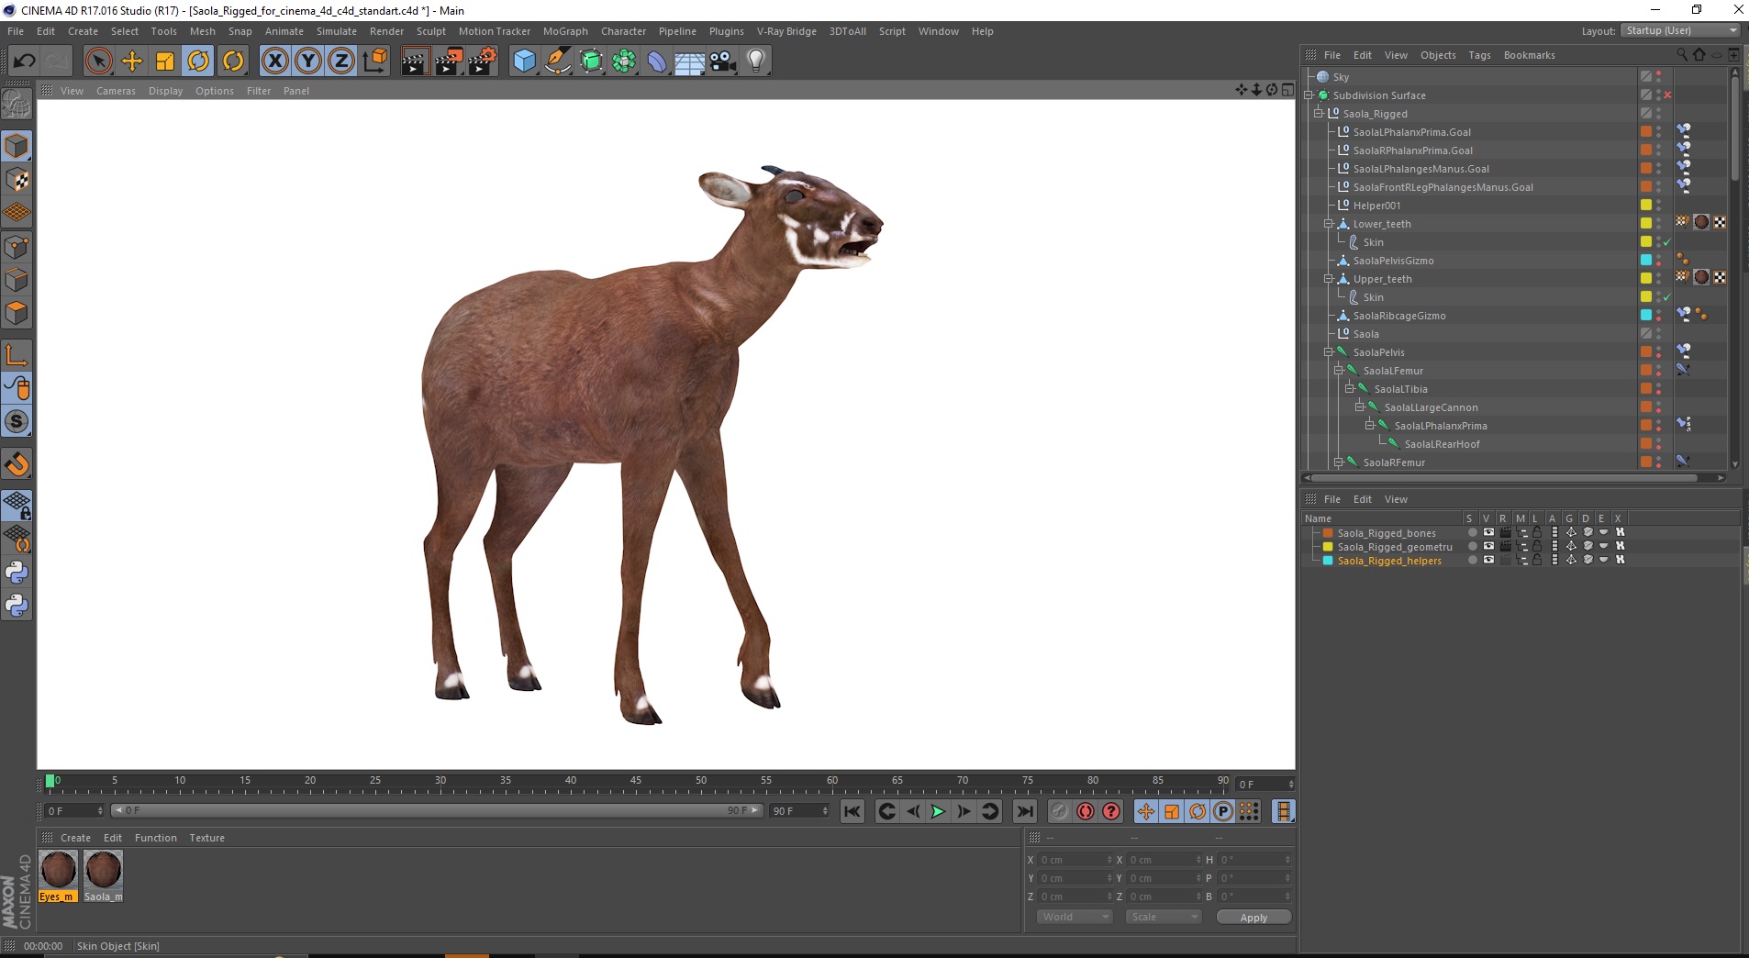Add a Subdivision Surface generator
1749x958 pixels.
[x=591, y=61]
